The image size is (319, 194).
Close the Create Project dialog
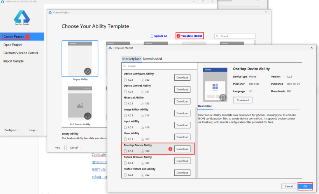pyautogui.click(x=266, y=12)
